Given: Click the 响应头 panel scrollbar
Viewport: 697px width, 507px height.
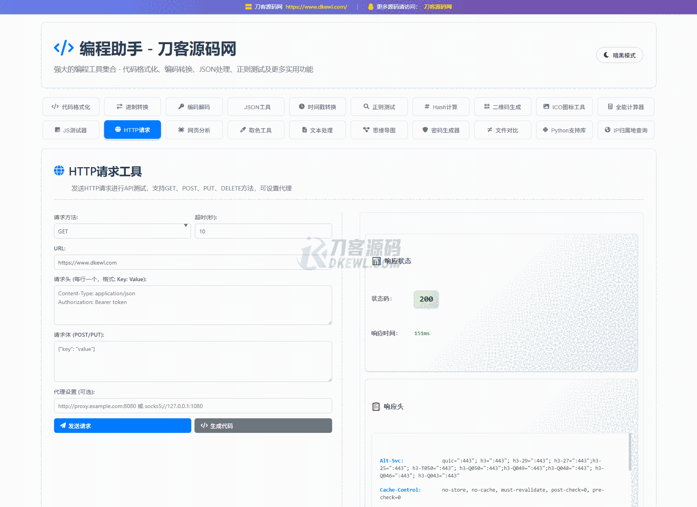Looking at the screenshot, I should pos(630,453).
